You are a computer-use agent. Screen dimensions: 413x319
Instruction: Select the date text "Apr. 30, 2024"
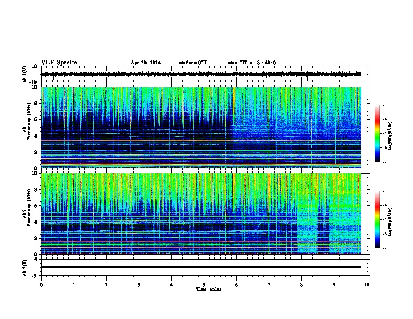click(x=145, y=63)
